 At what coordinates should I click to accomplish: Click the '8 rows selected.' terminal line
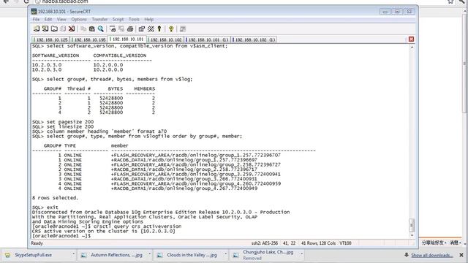(x=55, y=198)
